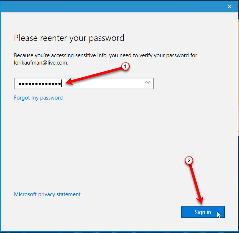Image resolution: width=239 pixels, height=233 pixels.
Task: Click the numbered callout circle 1
Action: 125,67
